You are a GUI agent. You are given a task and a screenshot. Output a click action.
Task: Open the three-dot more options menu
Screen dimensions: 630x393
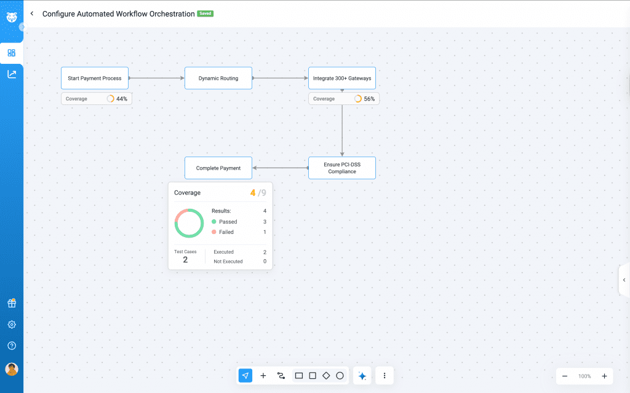pos(385,376)
